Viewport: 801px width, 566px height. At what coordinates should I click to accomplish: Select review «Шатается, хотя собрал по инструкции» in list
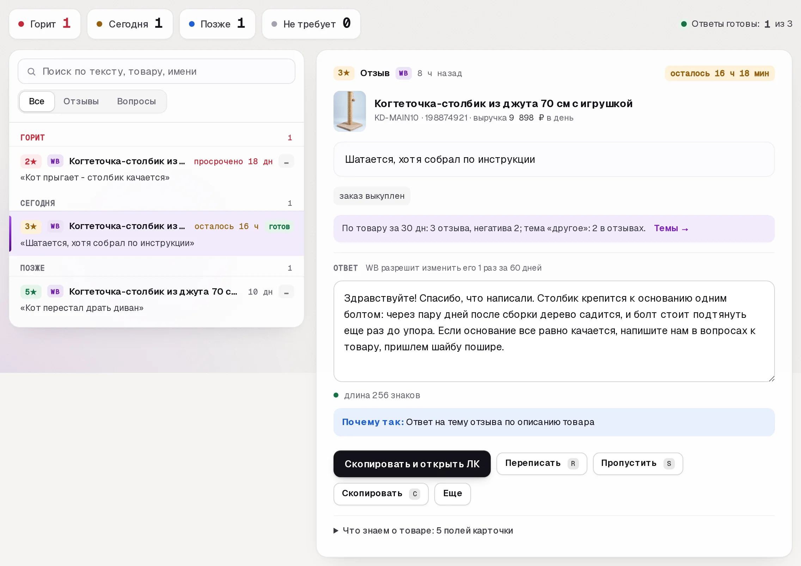[x=157, y=234]
